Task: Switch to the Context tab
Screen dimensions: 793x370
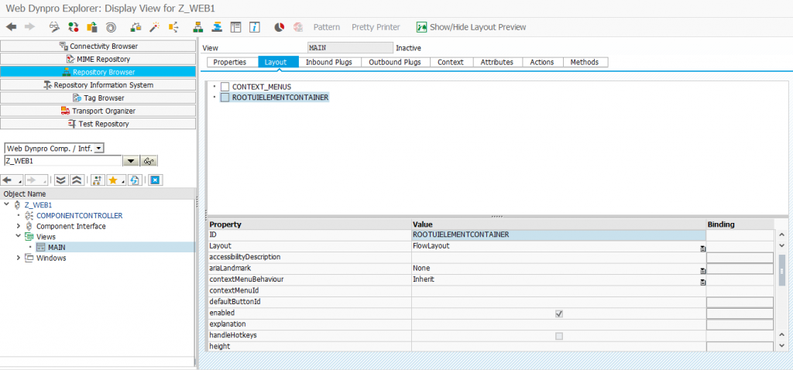Action: (x=451, y=62)
